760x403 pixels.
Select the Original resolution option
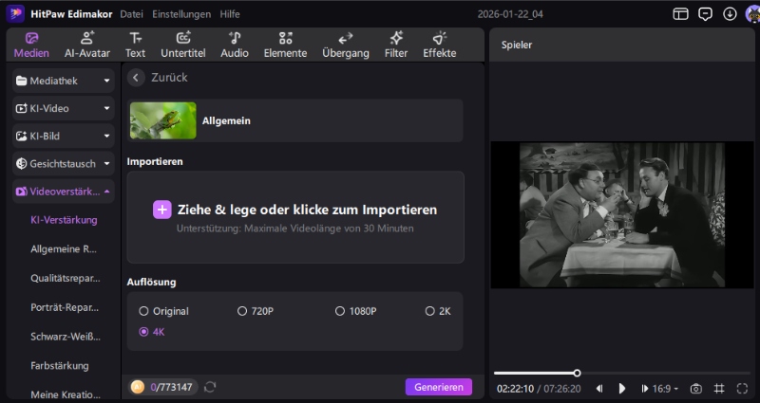coord(144,311)
